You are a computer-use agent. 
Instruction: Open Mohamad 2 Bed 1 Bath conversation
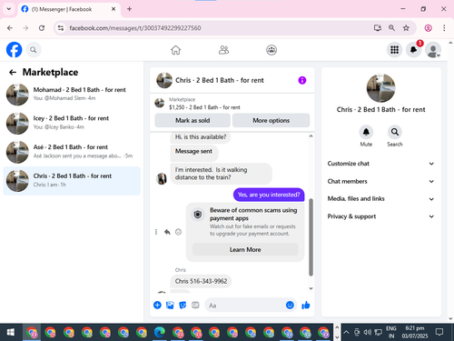[x=72, y=95]
